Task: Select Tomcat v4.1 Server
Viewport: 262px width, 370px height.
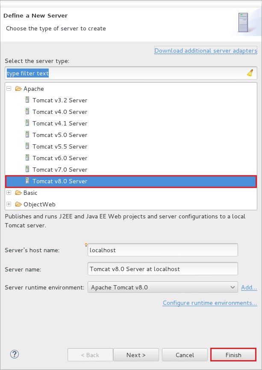Action: pos(60,123)
